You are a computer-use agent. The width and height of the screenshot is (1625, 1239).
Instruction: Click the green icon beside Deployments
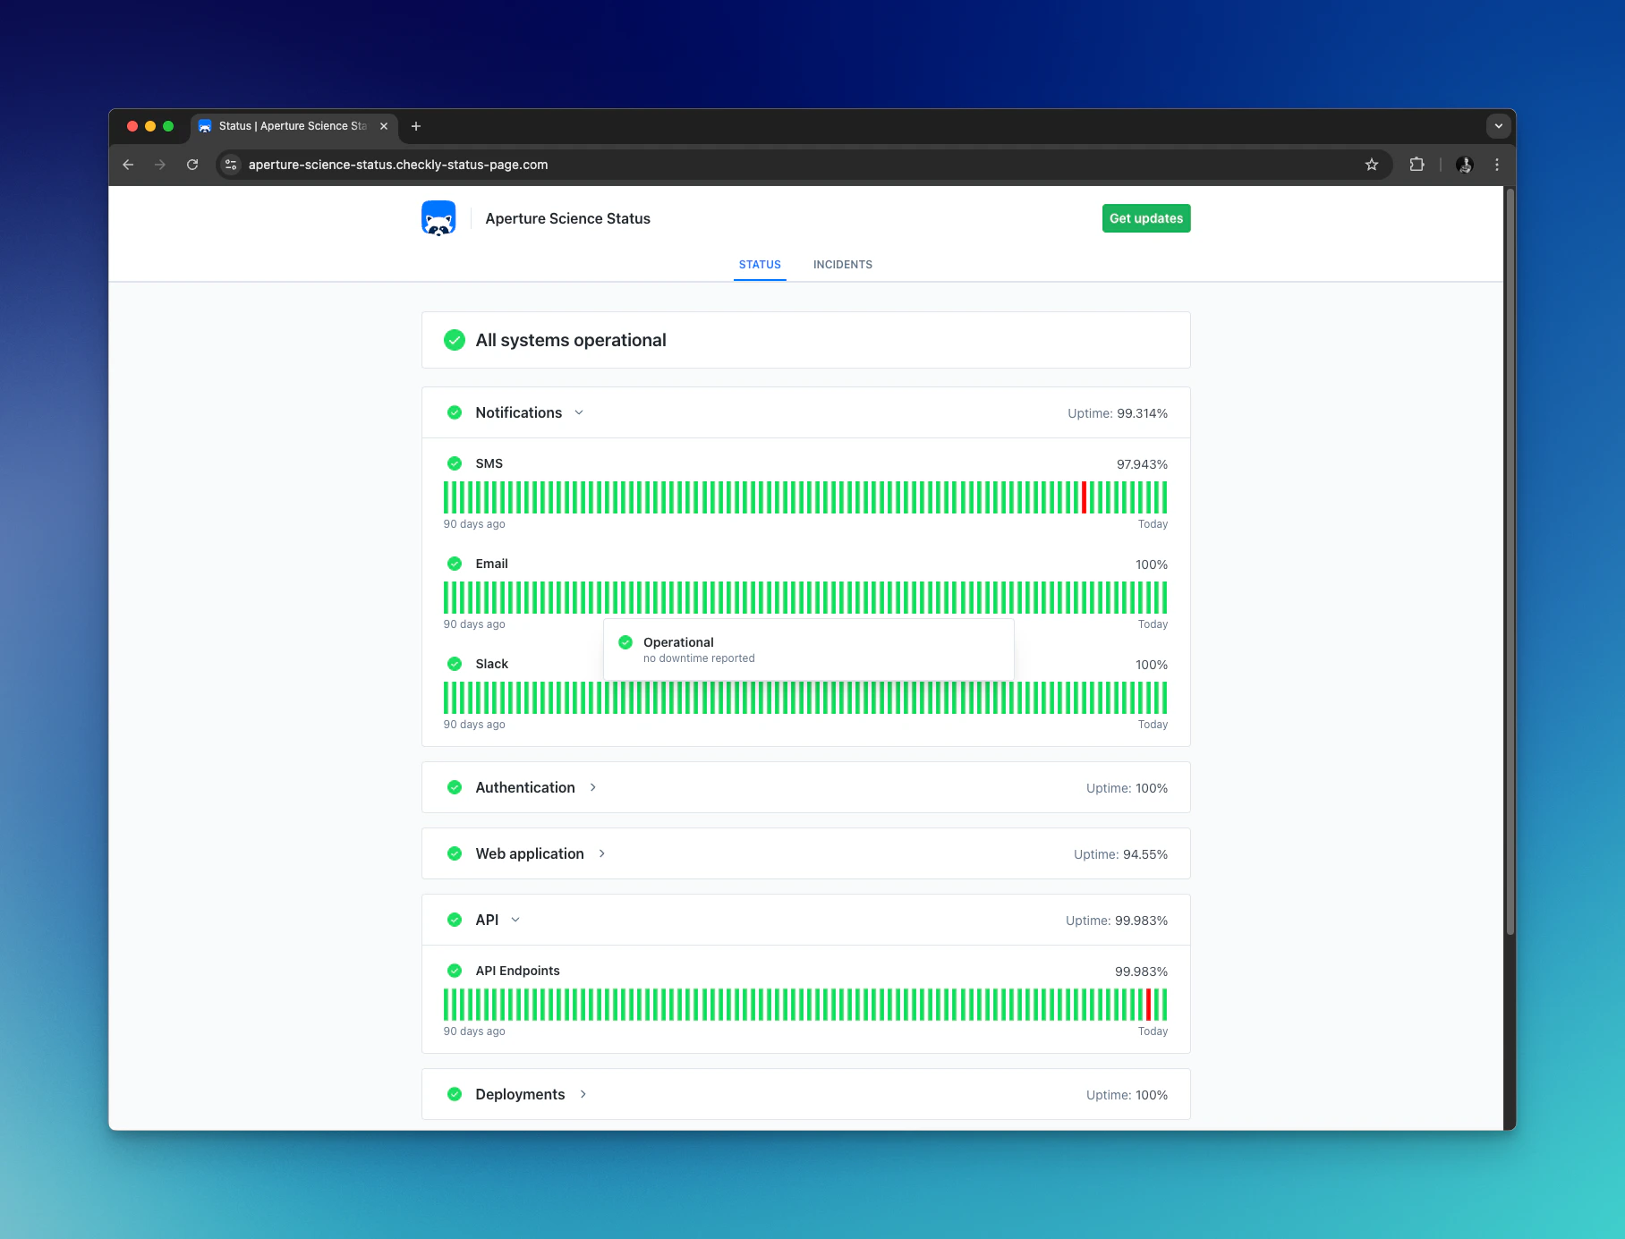tap(455, 1094)
